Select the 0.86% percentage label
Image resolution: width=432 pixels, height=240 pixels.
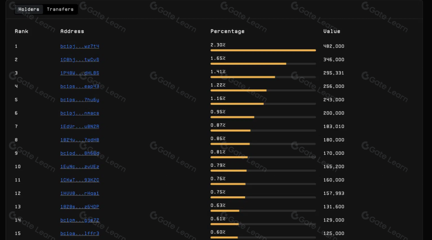218,139
